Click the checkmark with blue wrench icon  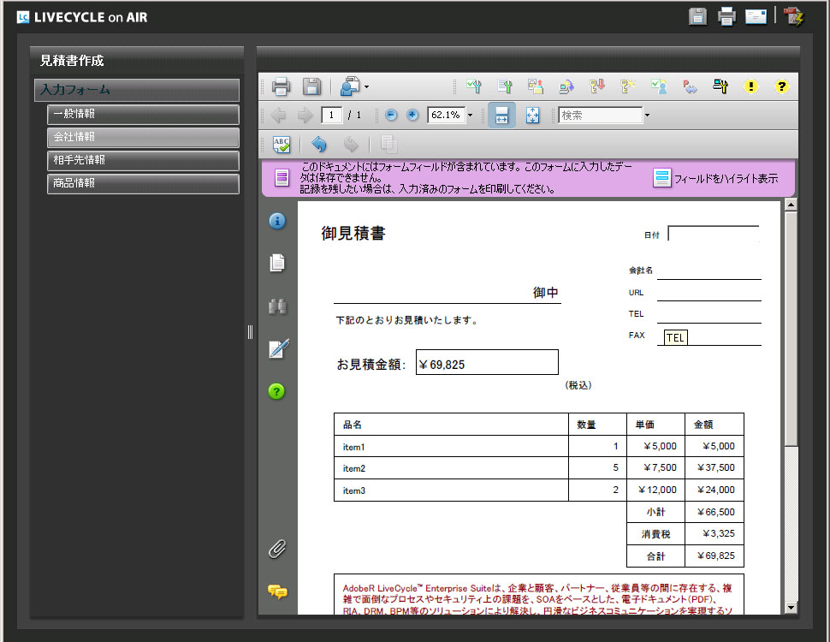tap(474, 86)
